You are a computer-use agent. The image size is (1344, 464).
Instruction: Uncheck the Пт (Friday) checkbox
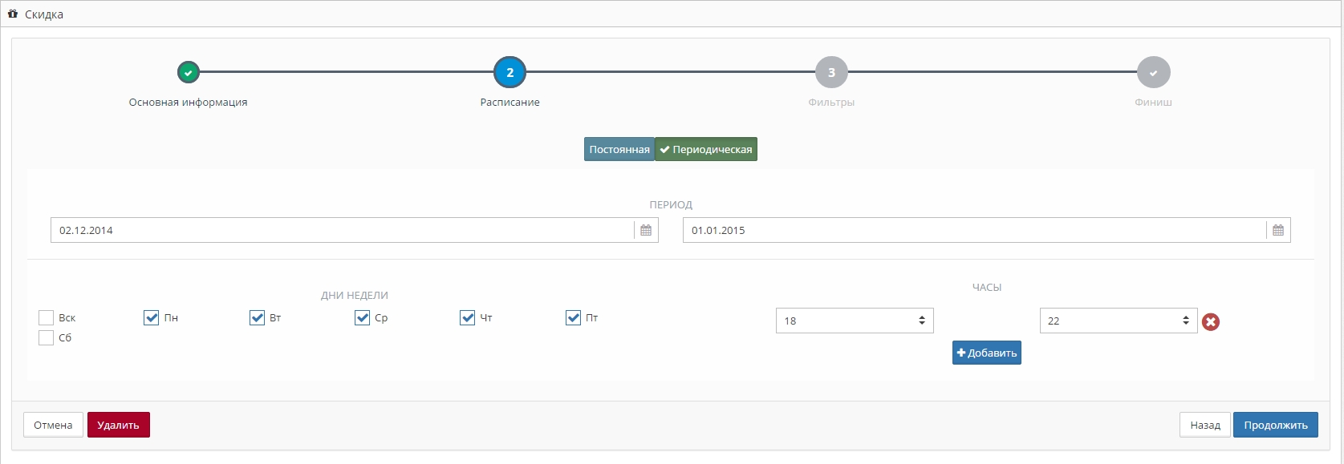tap(573, 317)
